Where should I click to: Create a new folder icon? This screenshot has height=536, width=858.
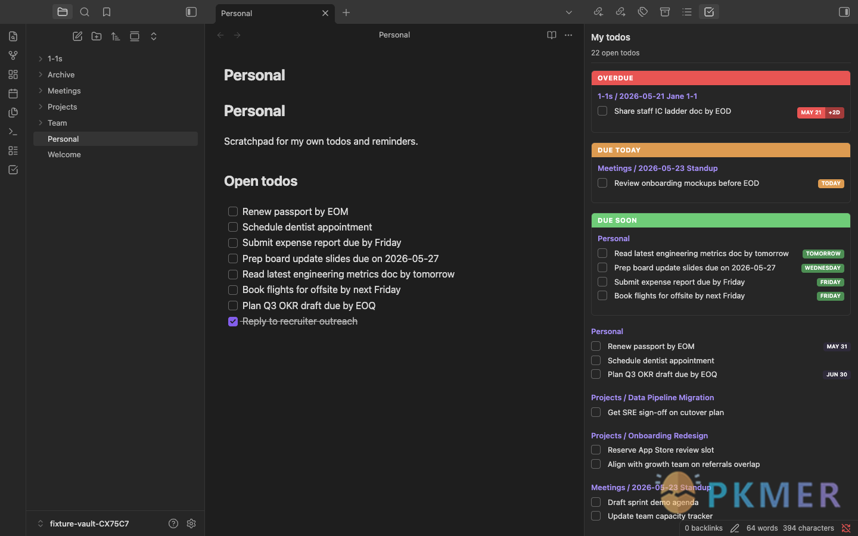coord(97,36)
